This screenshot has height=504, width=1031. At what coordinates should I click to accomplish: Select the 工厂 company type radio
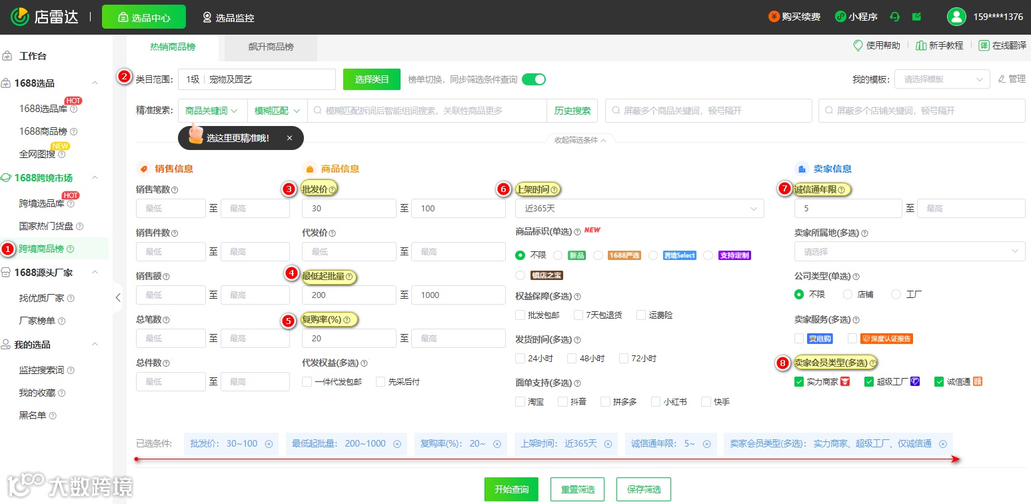coord(896,294)
